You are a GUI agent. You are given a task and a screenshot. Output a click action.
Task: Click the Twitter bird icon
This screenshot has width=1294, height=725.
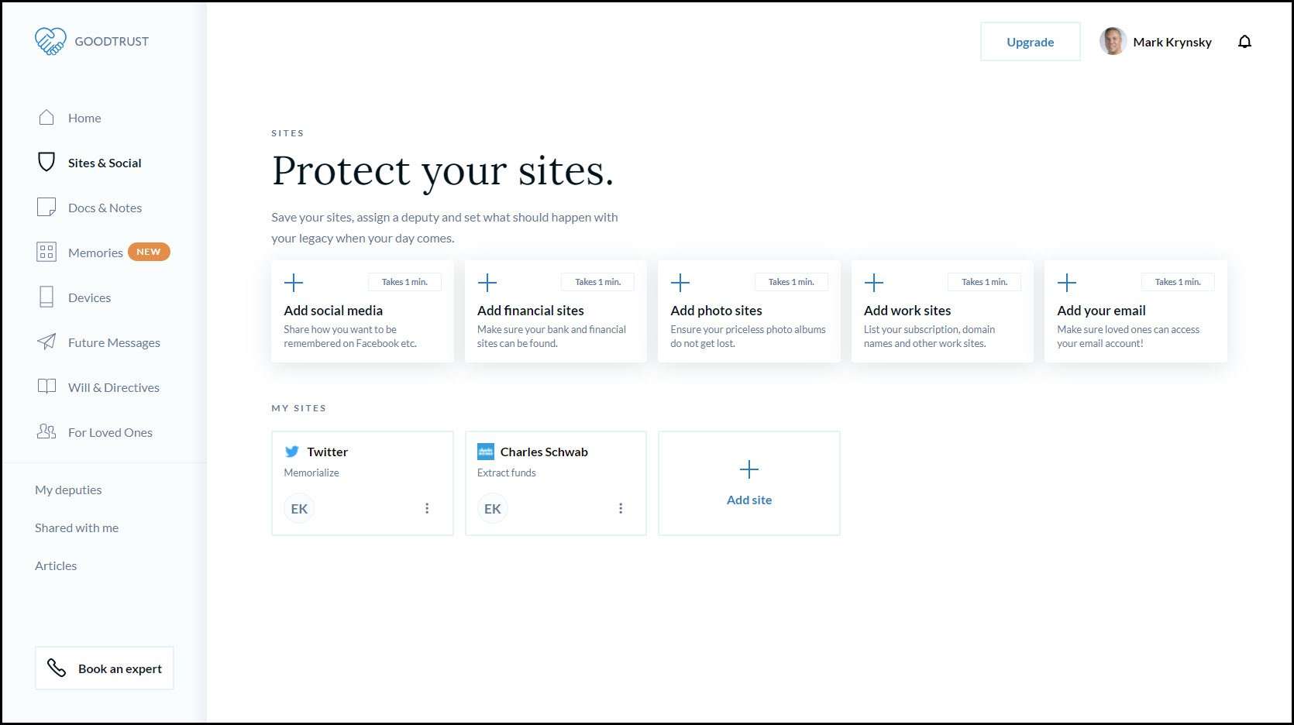tap(292, 452)
